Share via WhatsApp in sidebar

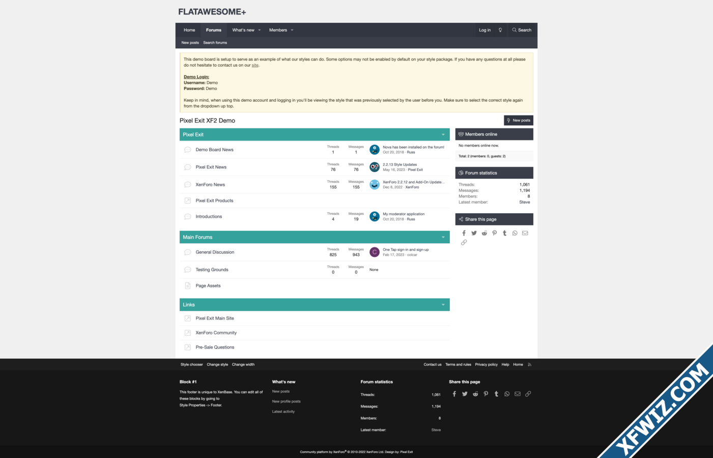[x=515, y=233]
